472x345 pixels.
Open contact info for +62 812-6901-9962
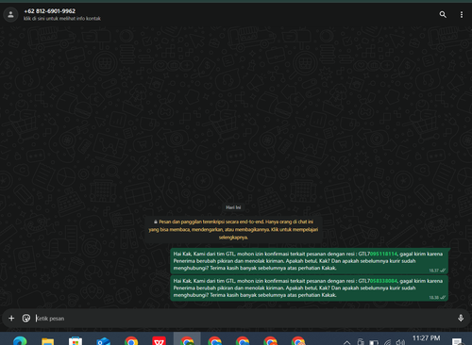point(50,11)
